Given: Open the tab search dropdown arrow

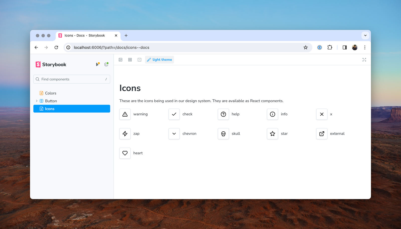Looking at the screenshot, I should 365,35.
